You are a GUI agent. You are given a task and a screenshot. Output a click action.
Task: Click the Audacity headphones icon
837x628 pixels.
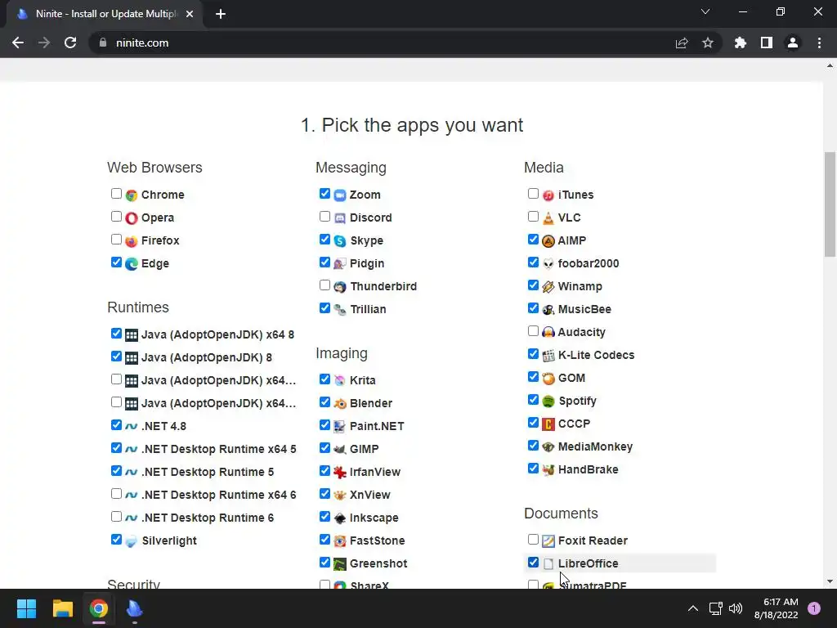[x=548, y=332]
